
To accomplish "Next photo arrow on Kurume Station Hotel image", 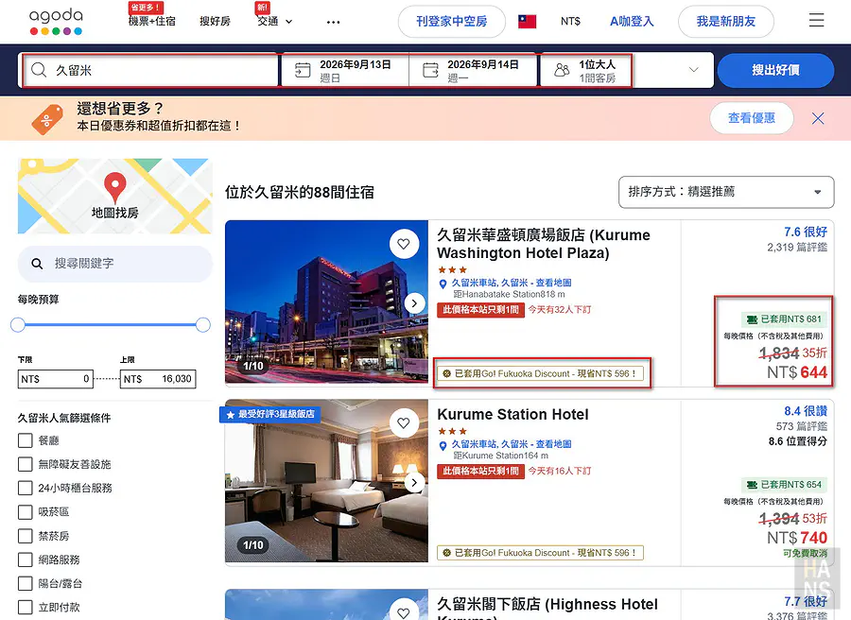I will 415,482.
